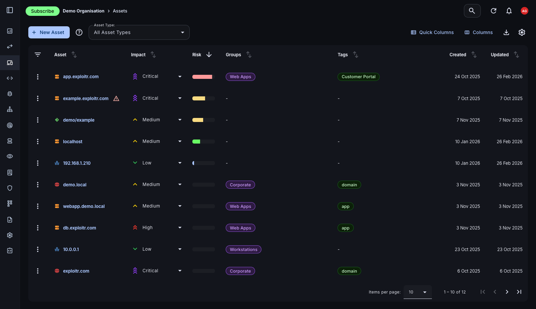Click the warning triangle beside example.exploitr.com
This screenshot has height=309, width=536.
[x=116, y=98]
